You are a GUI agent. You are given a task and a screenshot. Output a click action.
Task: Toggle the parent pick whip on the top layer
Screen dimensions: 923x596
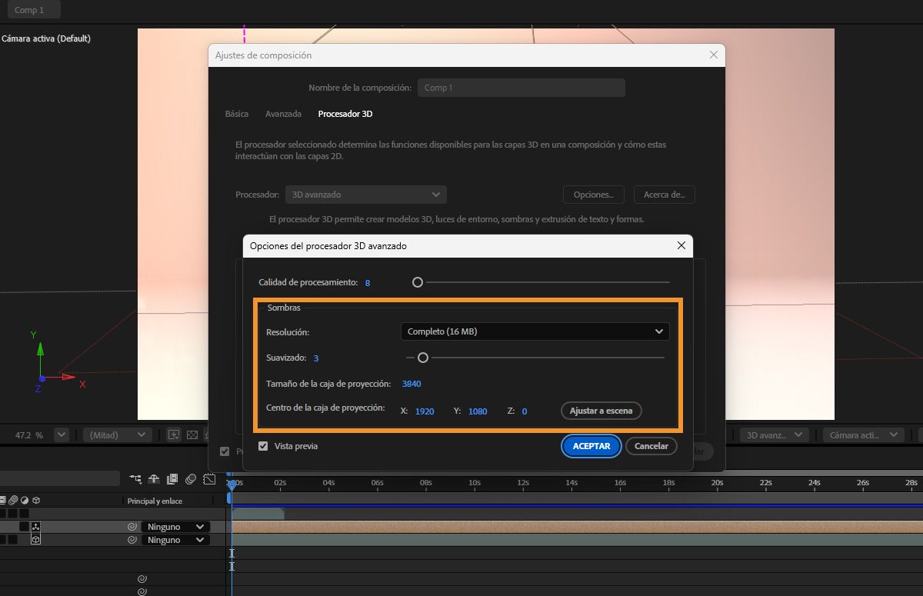(133, 526)
